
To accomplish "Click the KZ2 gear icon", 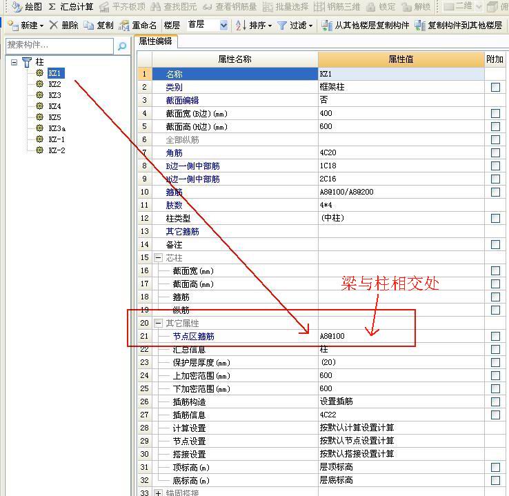I will [39, 84].
